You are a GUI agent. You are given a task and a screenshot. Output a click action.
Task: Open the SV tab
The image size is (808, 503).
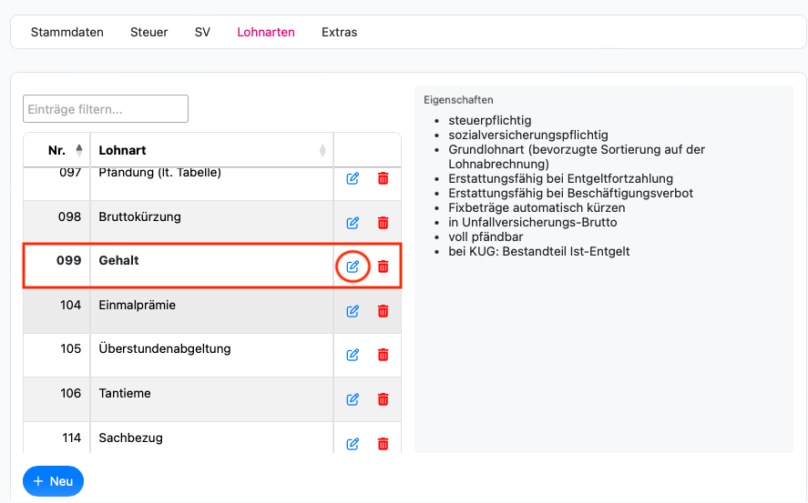click(x=202, y=32)
